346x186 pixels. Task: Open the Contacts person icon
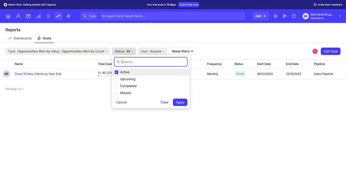[18, 16]
